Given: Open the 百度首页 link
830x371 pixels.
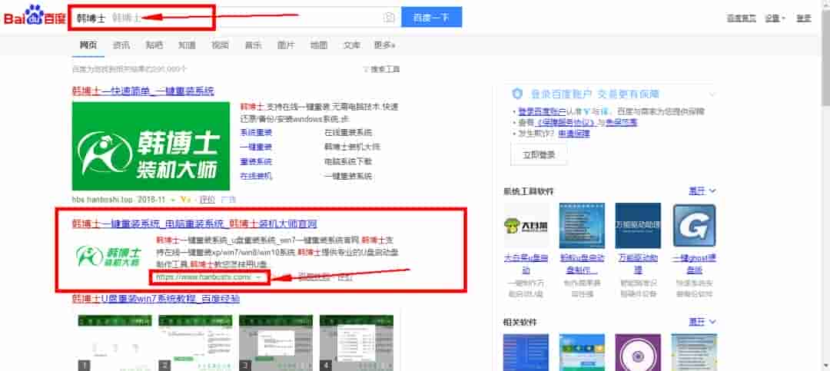Looking at the screenshot, I should pos(741,18).
